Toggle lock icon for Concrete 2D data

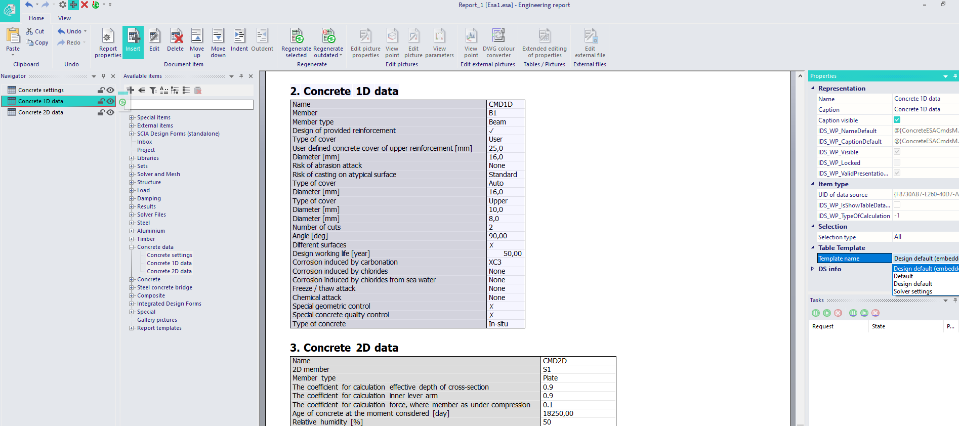click(x=101, y=112)
